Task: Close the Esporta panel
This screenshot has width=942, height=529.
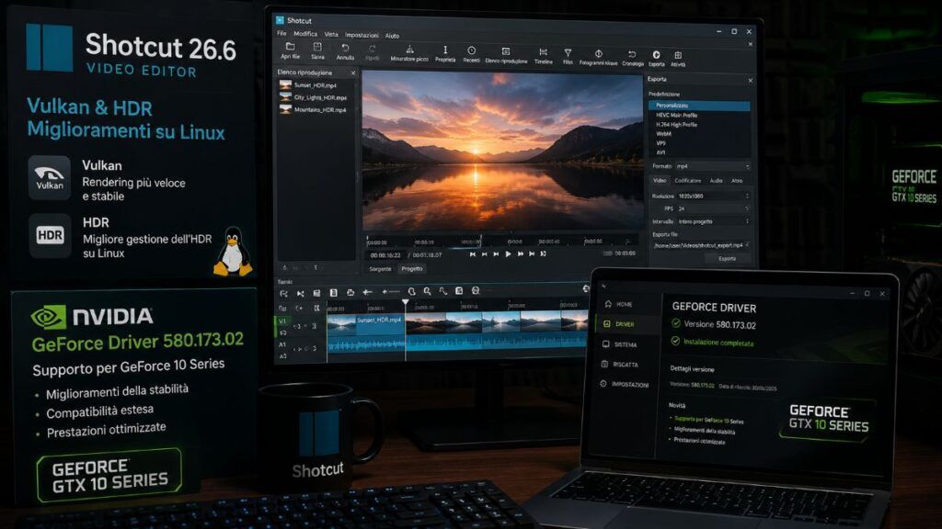Action: 750,80
